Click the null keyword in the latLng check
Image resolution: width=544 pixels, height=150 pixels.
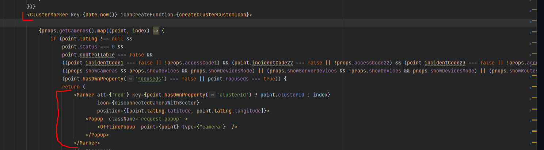118,39
